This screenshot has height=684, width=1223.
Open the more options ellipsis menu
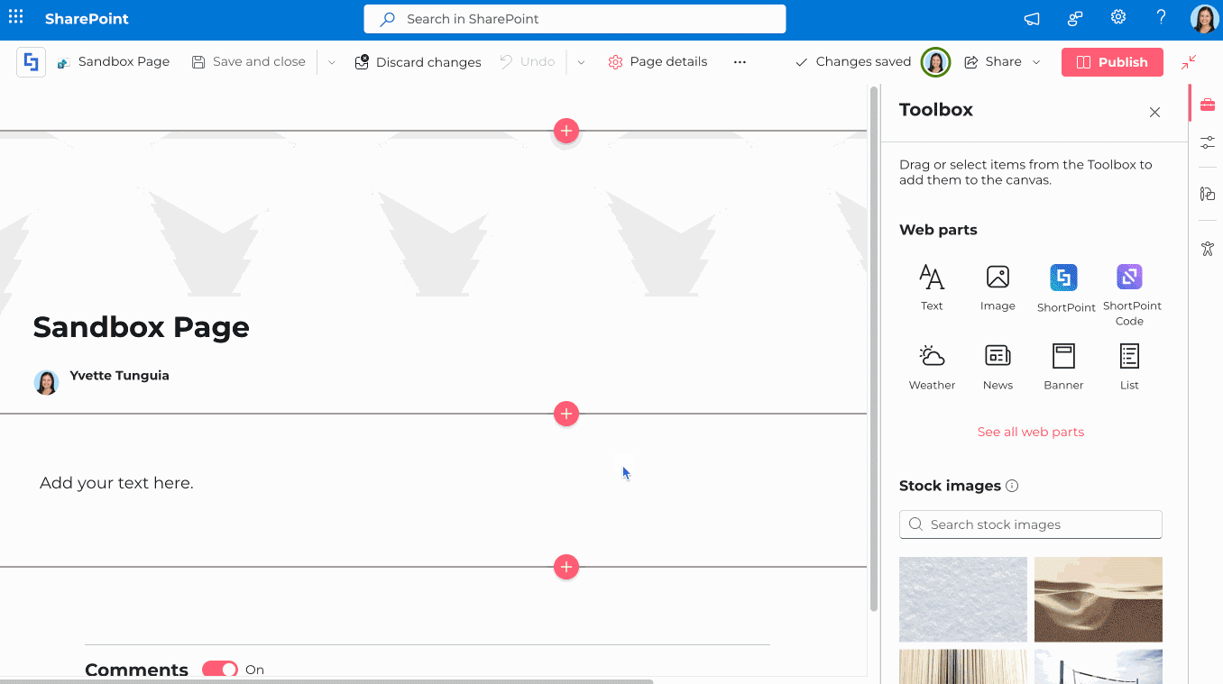click(x=740, y=62)
